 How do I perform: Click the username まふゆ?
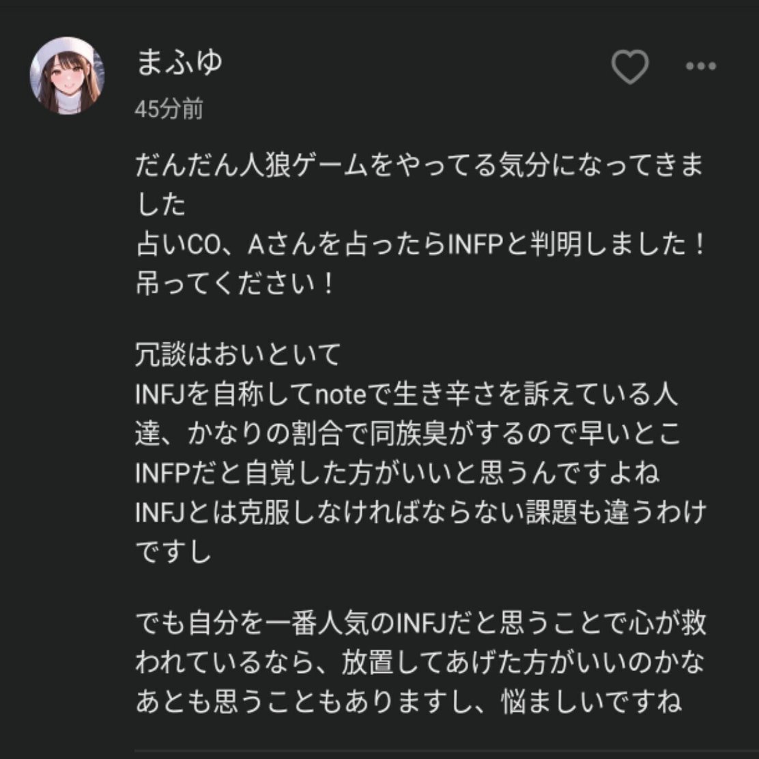coord(180,62)
